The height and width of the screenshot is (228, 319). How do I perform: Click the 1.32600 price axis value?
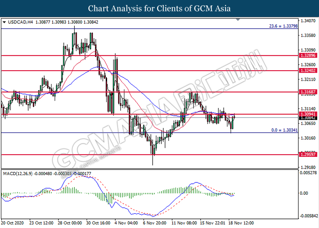click(x=308, y=65)
